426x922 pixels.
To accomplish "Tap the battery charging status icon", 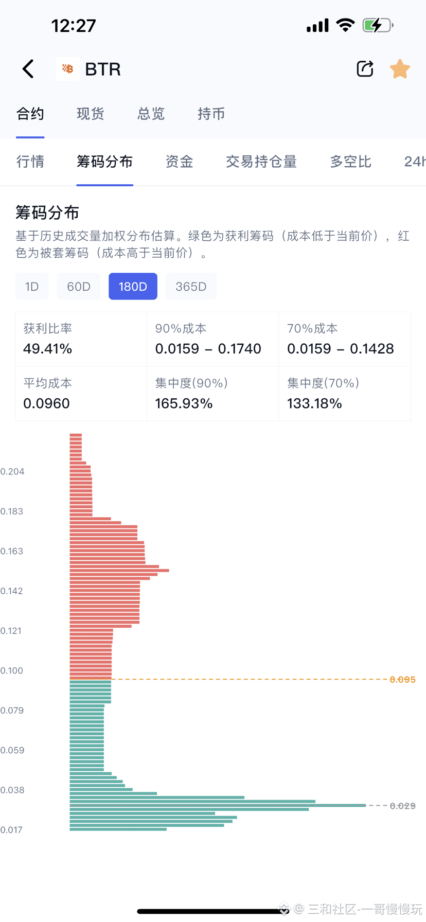I will (x=378, y=25).
